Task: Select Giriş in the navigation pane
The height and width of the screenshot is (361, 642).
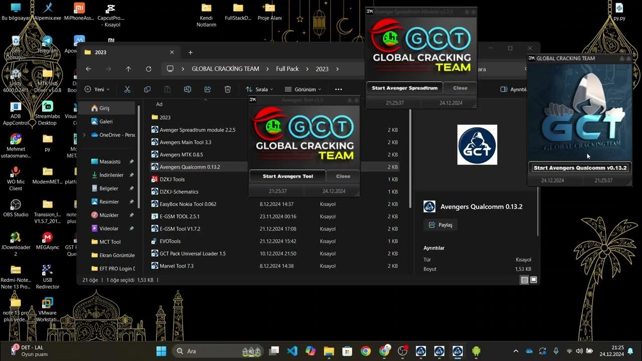Action: click(107, 108)
